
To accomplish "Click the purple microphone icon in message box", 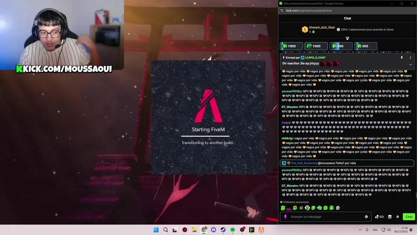I will click(x=285, y=217).
